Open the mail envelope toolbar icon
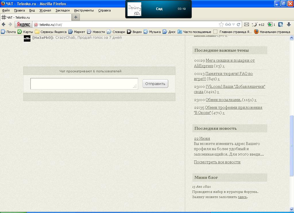Viewport: 294px width, 213px height. point(247,25)
